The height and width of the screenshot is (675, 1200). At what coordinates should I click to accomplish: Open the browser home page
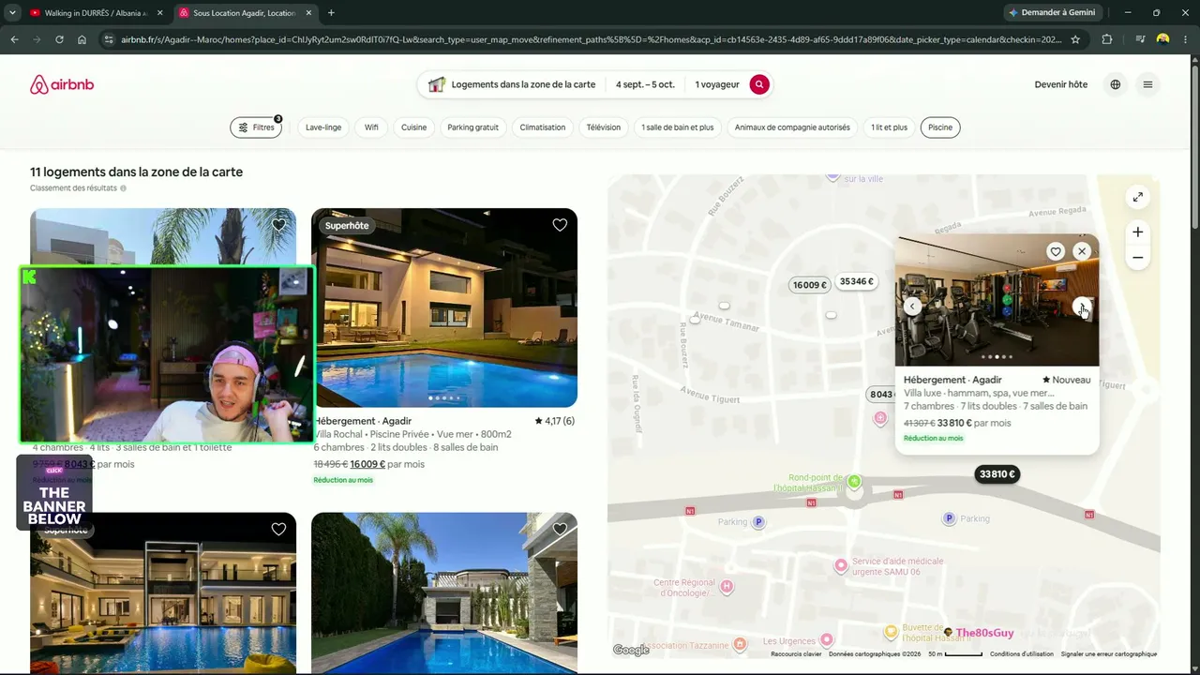(82, 39)
